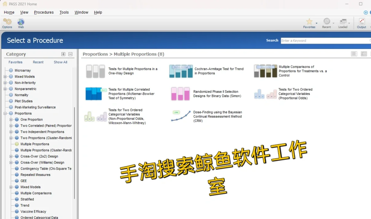371x219 pixels.
Task: Click the keyword search field
Action: point(326,40)
